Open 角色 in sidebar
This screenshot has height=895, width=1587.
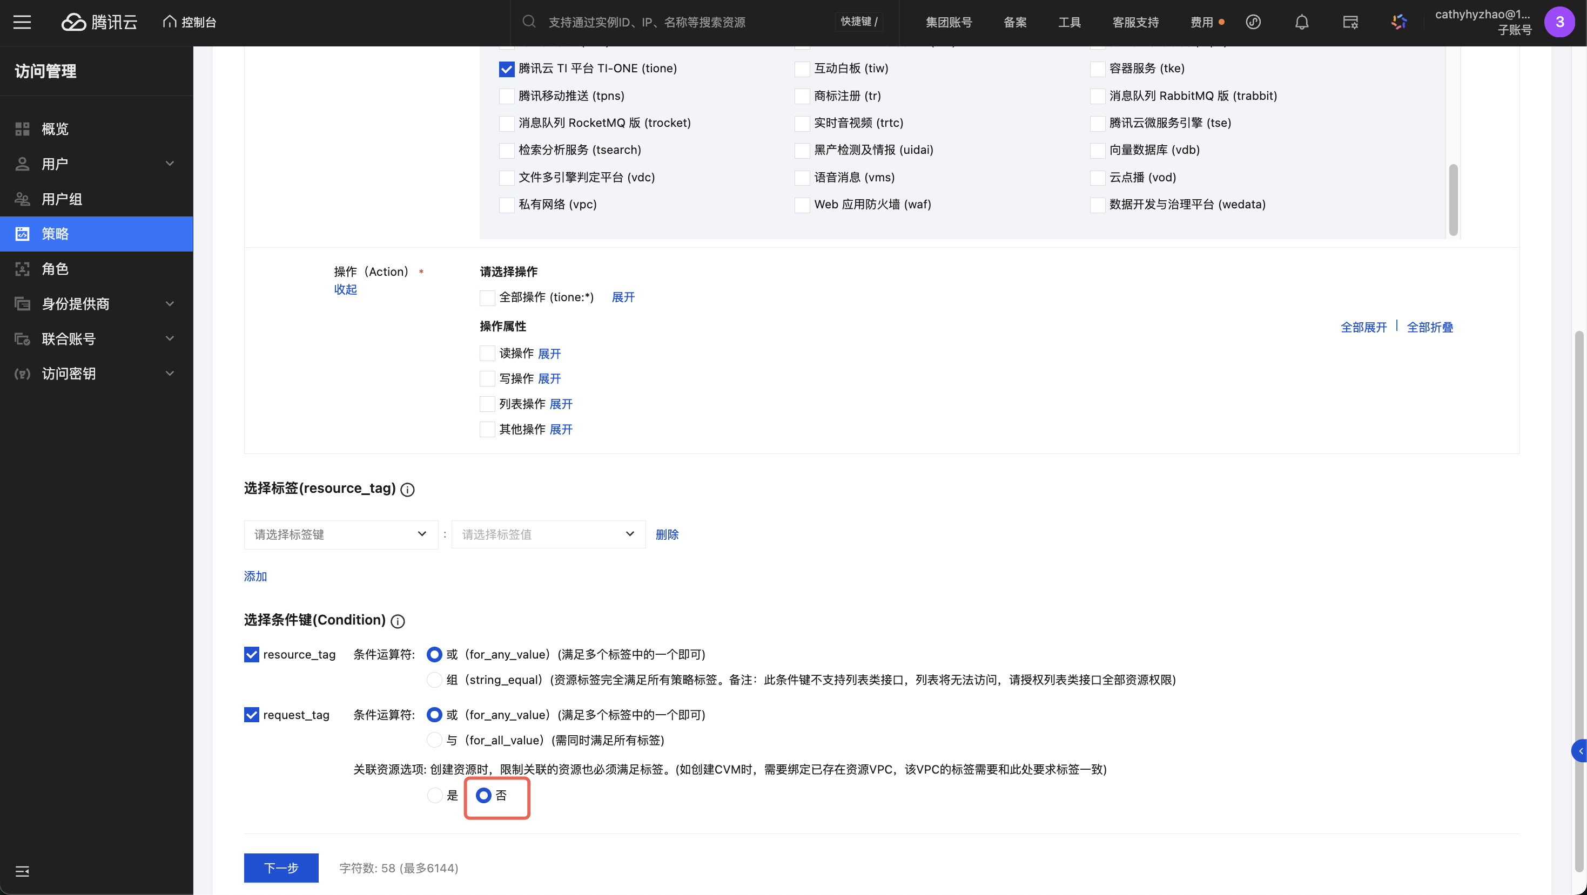[x=55, y=269]
